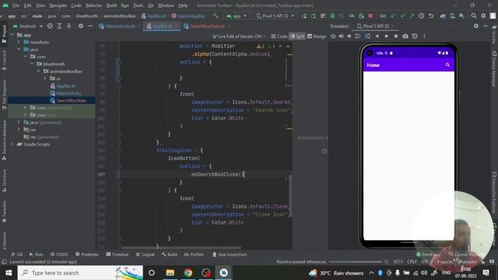The height and width of the screenshot is (280, 498).
Task: Click the Windows search box
Action: 80,273
